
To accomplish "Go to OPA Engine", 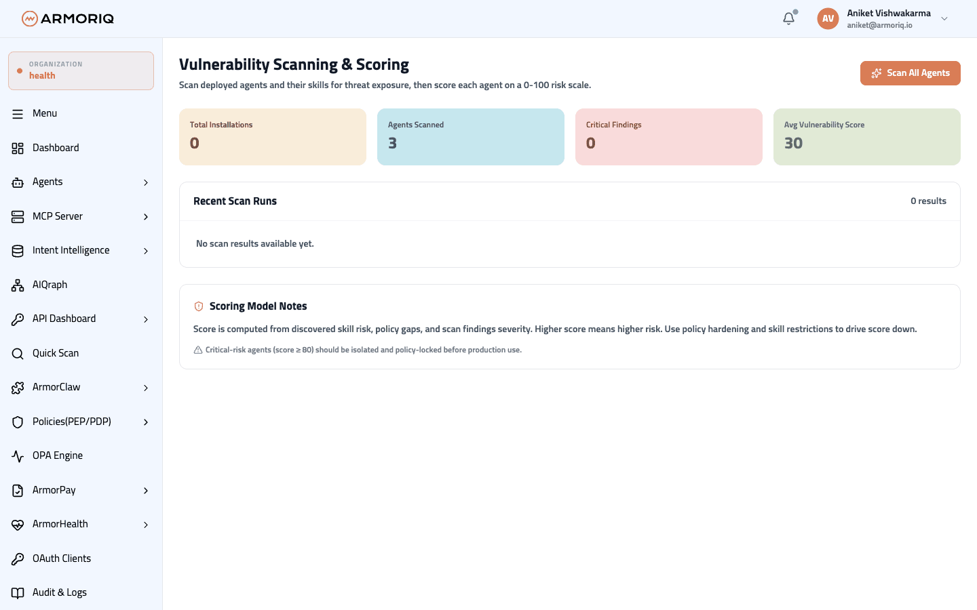I will point(81,455).
